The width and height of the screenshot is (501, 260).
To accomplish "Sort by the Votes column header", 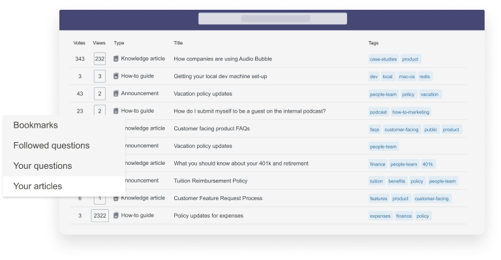I will pos(79,43).
